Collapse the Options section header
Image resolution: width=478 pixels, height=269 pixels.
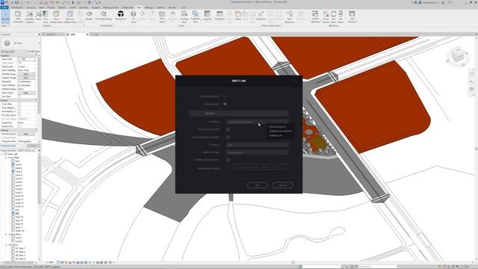pos(239,113)
